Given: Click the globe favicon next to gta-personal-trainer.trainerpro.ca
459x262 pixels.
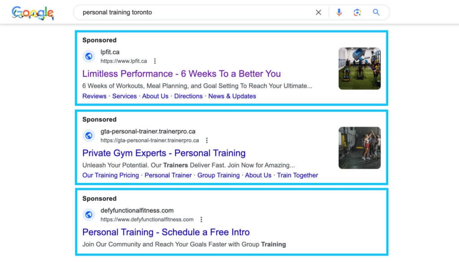Looking at the screenshot, I should pos(89,135).
